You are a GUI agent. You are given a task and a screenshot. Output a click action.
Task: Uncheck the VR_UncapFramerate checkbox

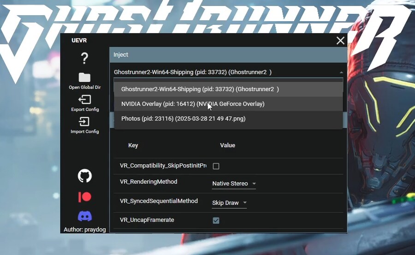(216, 220)
